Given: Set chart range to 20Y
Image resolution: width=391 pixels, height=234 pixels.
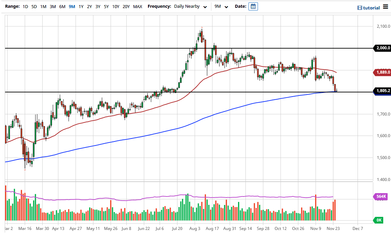Looking at the screenshot, I should pos(126,6).
